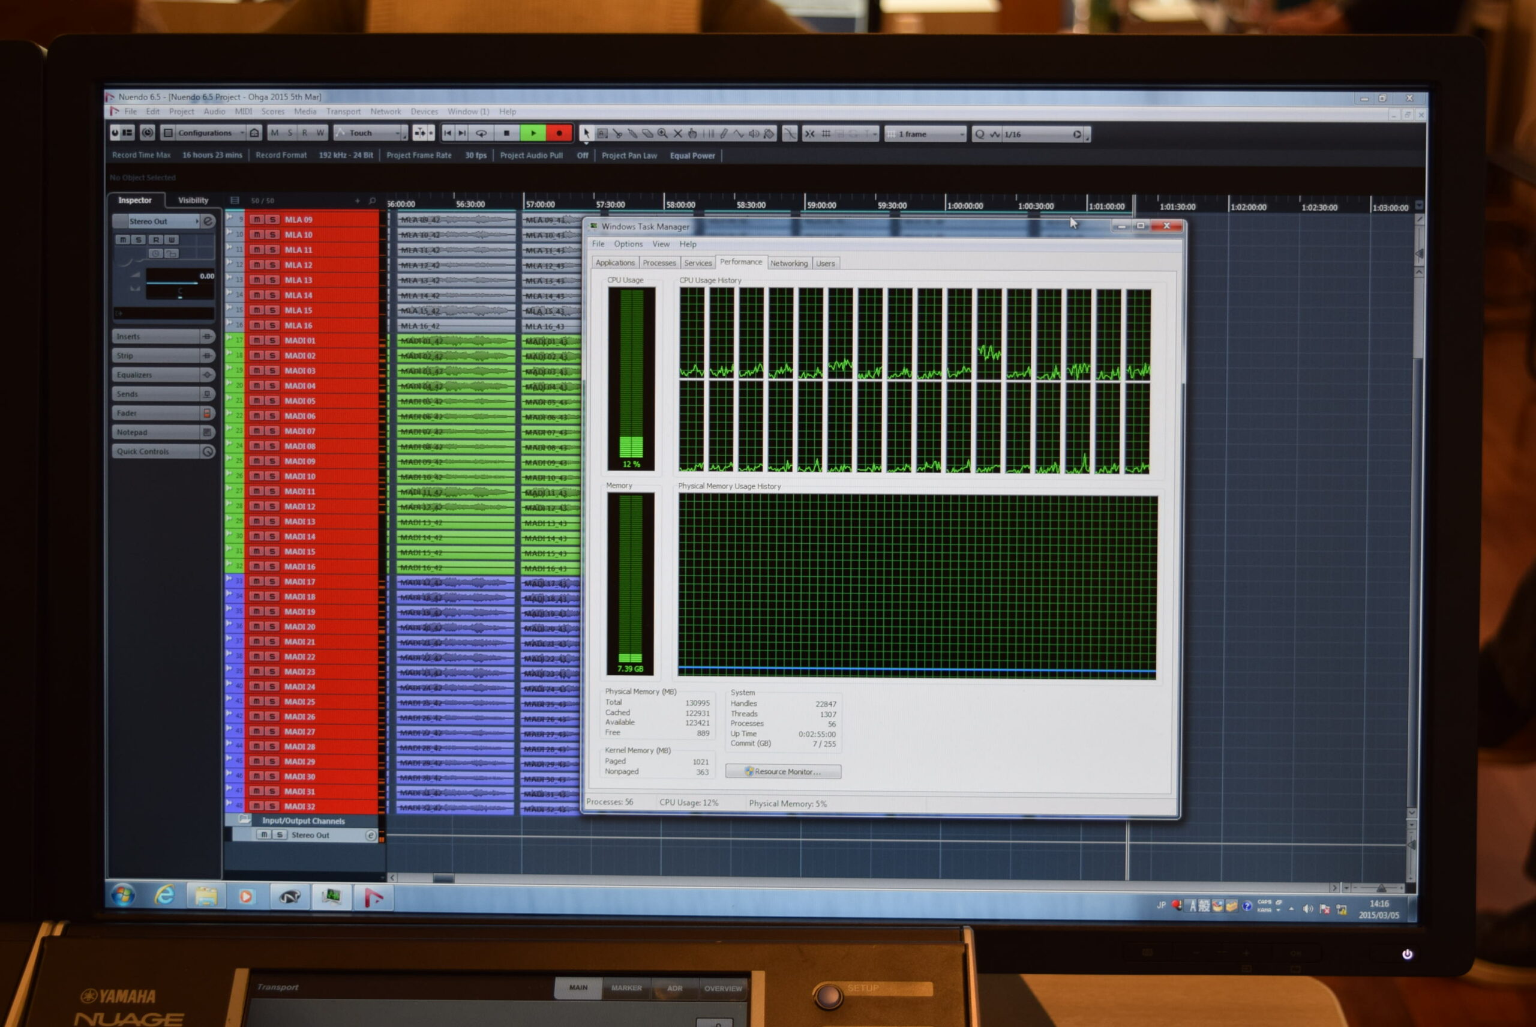The width and height of the screenshot is (1536, 1027).
Task: Toggle the Constrain Delay Compensation button
Action: (x=148, y=132)
